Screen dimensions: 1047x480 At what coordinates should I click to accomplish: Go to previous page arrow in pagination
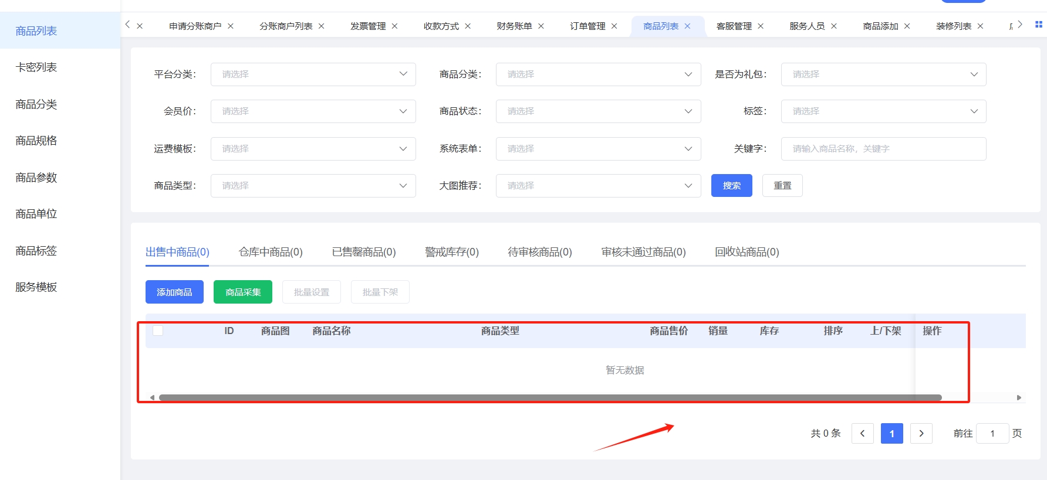(x=862, y=434)
